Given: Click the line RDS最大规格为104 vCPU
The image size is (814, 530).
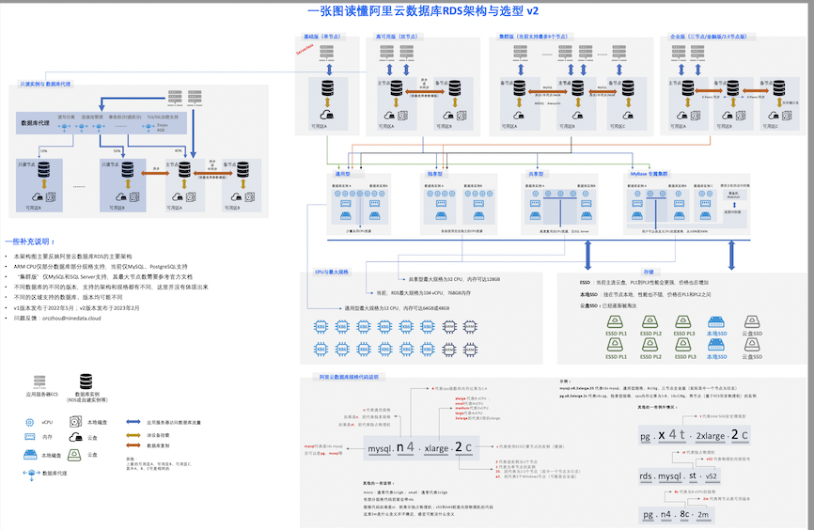Looking at the screenshot, I should click(x=424, y=293).
